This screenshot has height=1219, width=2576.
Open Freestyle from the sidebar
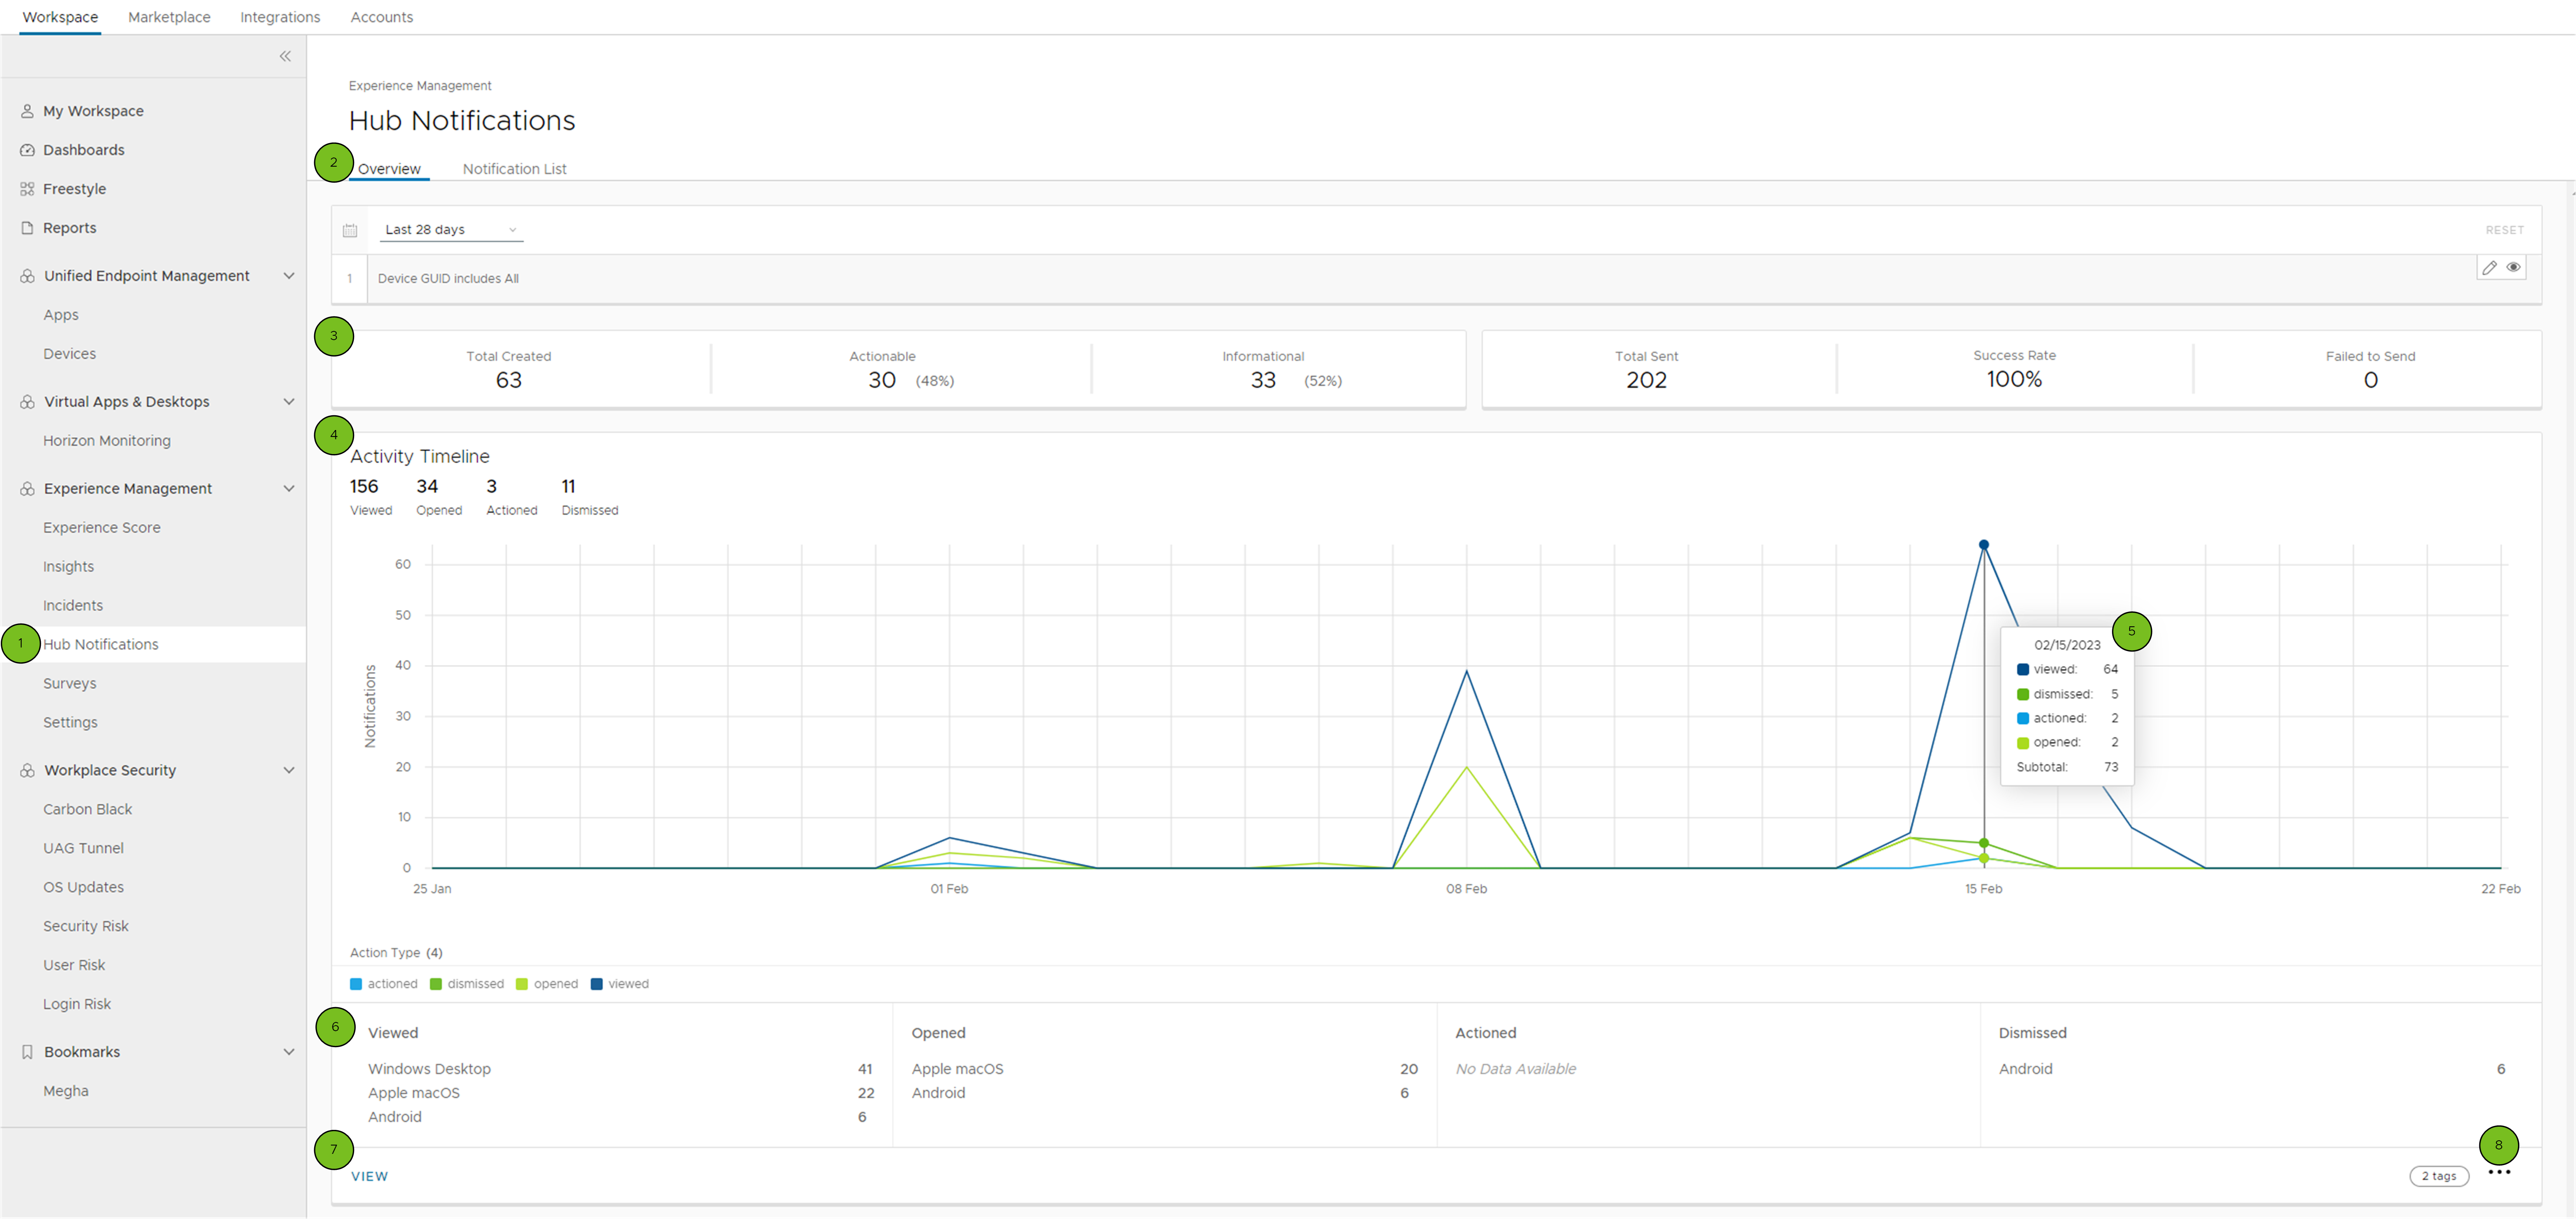[74, 189]
